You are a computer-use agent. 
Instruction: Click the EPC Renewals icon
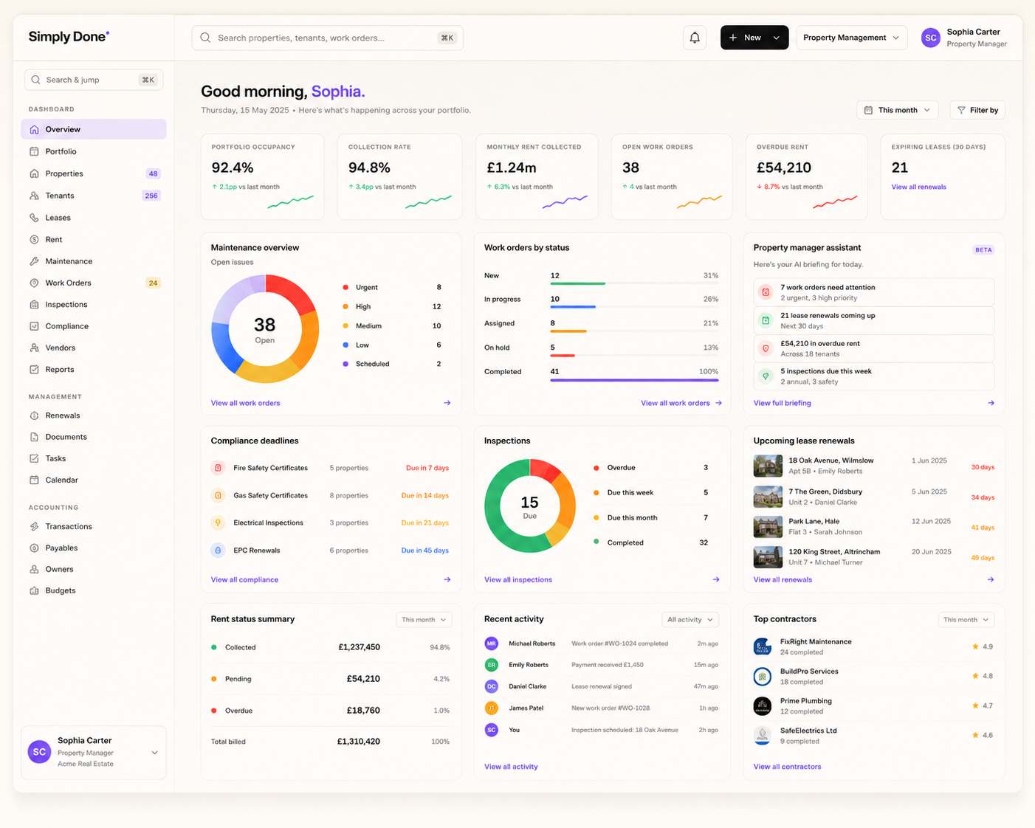[x=218, y=551]
